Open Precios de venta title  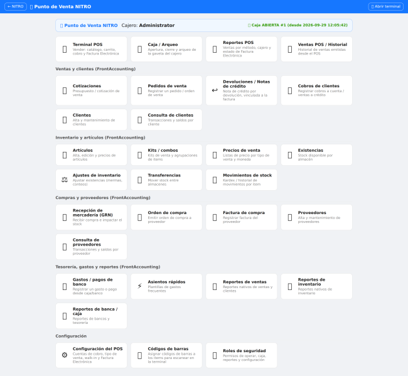point(242,150)
